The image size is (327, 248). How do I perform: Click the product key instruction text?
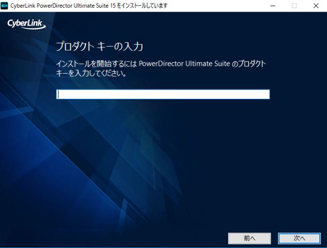coord(161,68)
